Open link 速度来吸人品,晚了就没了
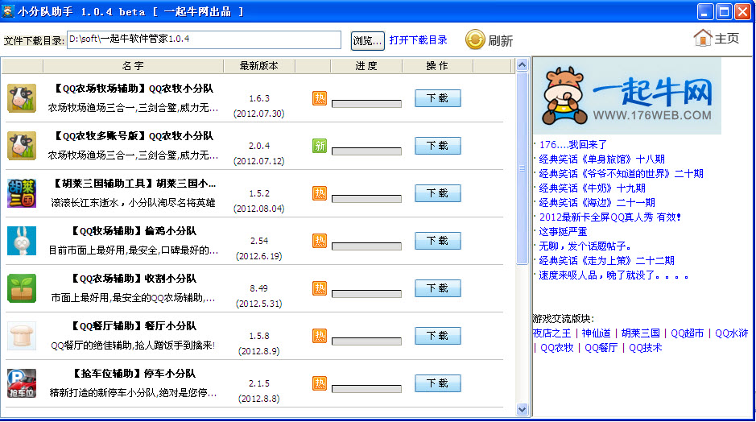The height and width of the screenshot is (422, 756). point(613,275)
